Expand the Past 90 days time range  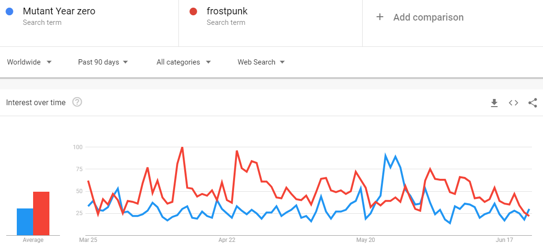point(103,62)
